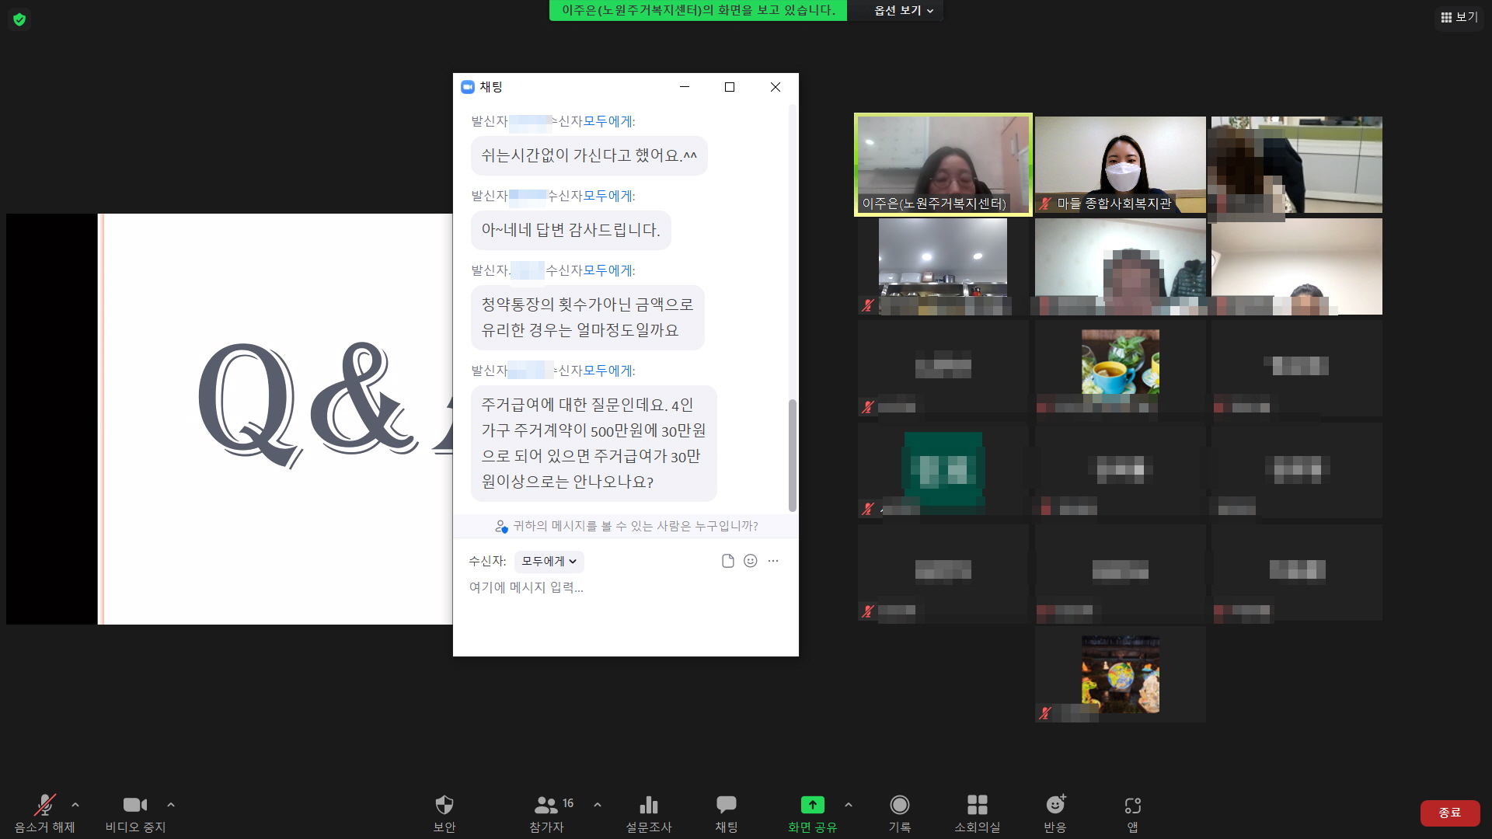Open the View (보기) layout menu

tap(1459, 17)
